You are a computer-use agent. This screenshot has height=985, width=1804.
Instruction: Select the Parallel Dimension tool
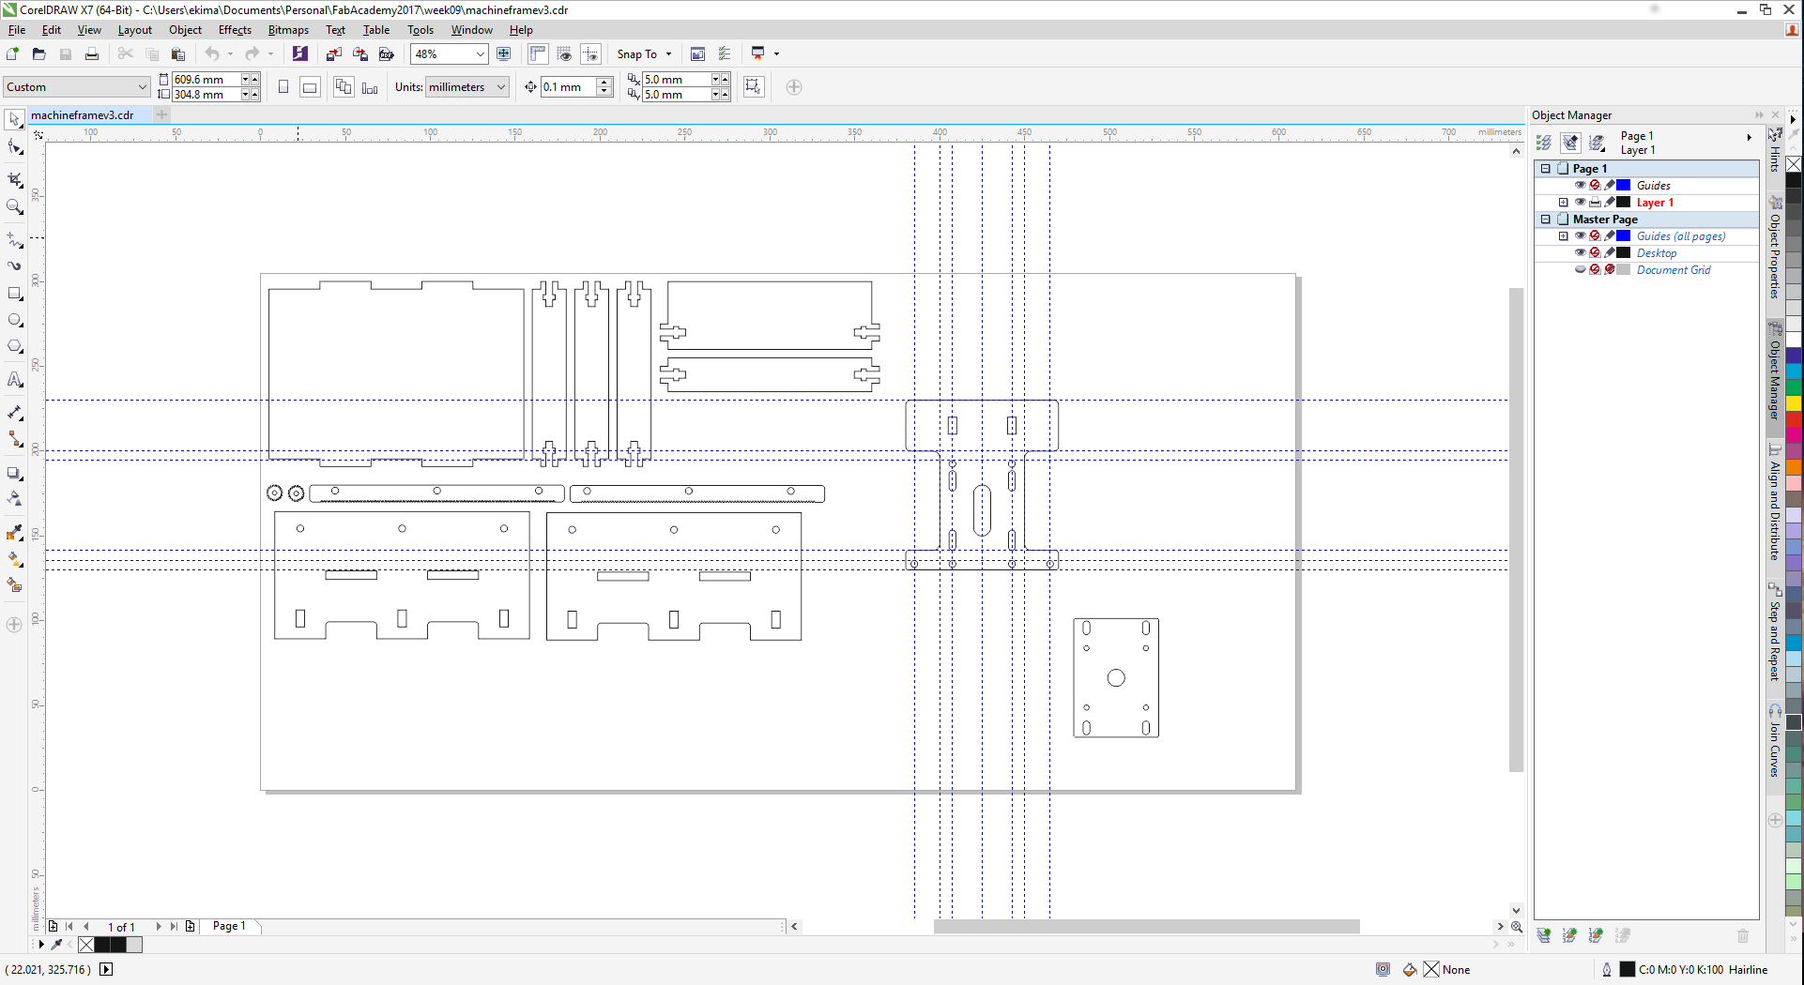(14, 413)
